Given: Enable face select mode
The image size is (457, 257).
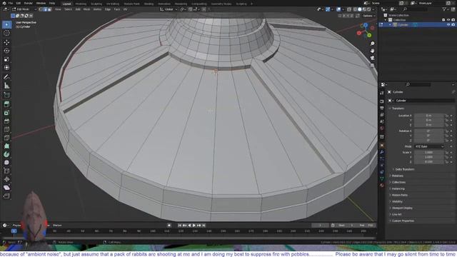Looking at the screenshot, I should click(x=49, y=9).
